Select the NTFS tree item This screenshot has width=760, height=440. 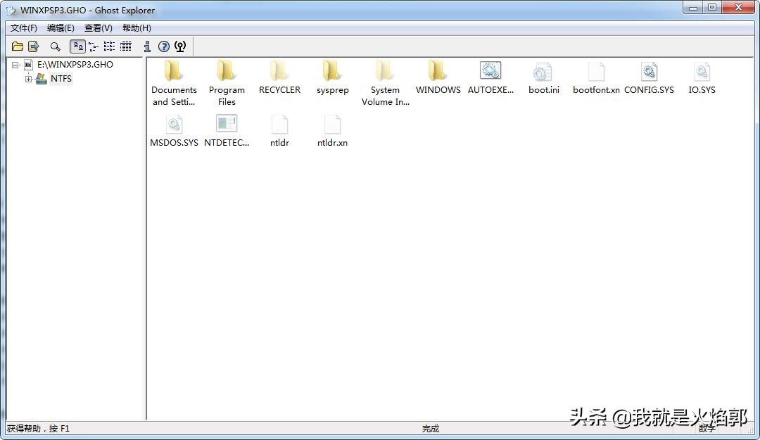pyautogui.click(x=61, y=79)
